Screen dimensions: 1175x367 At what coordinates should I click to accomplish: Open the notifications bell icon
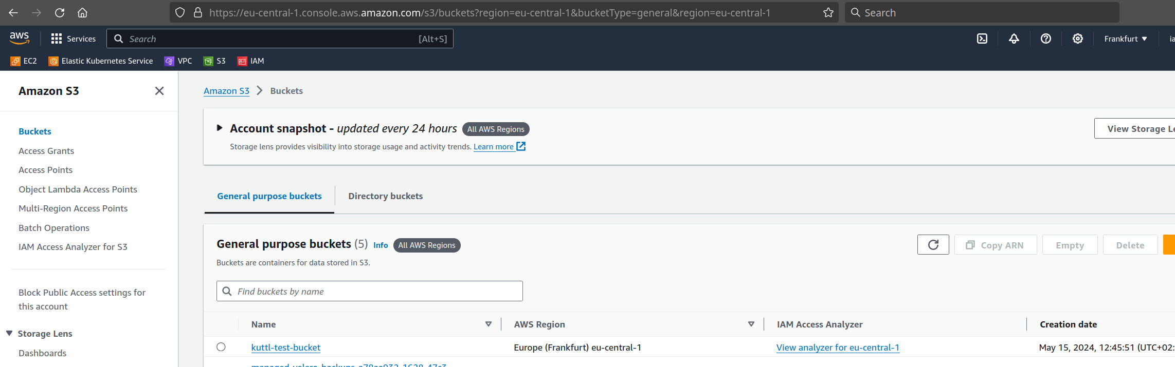(1014, 38)
